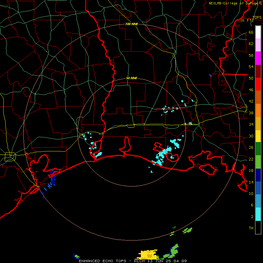Click the 10 legend value
Image resolution: width=263 pixels, height=263 pixels.
click(251, 193)
